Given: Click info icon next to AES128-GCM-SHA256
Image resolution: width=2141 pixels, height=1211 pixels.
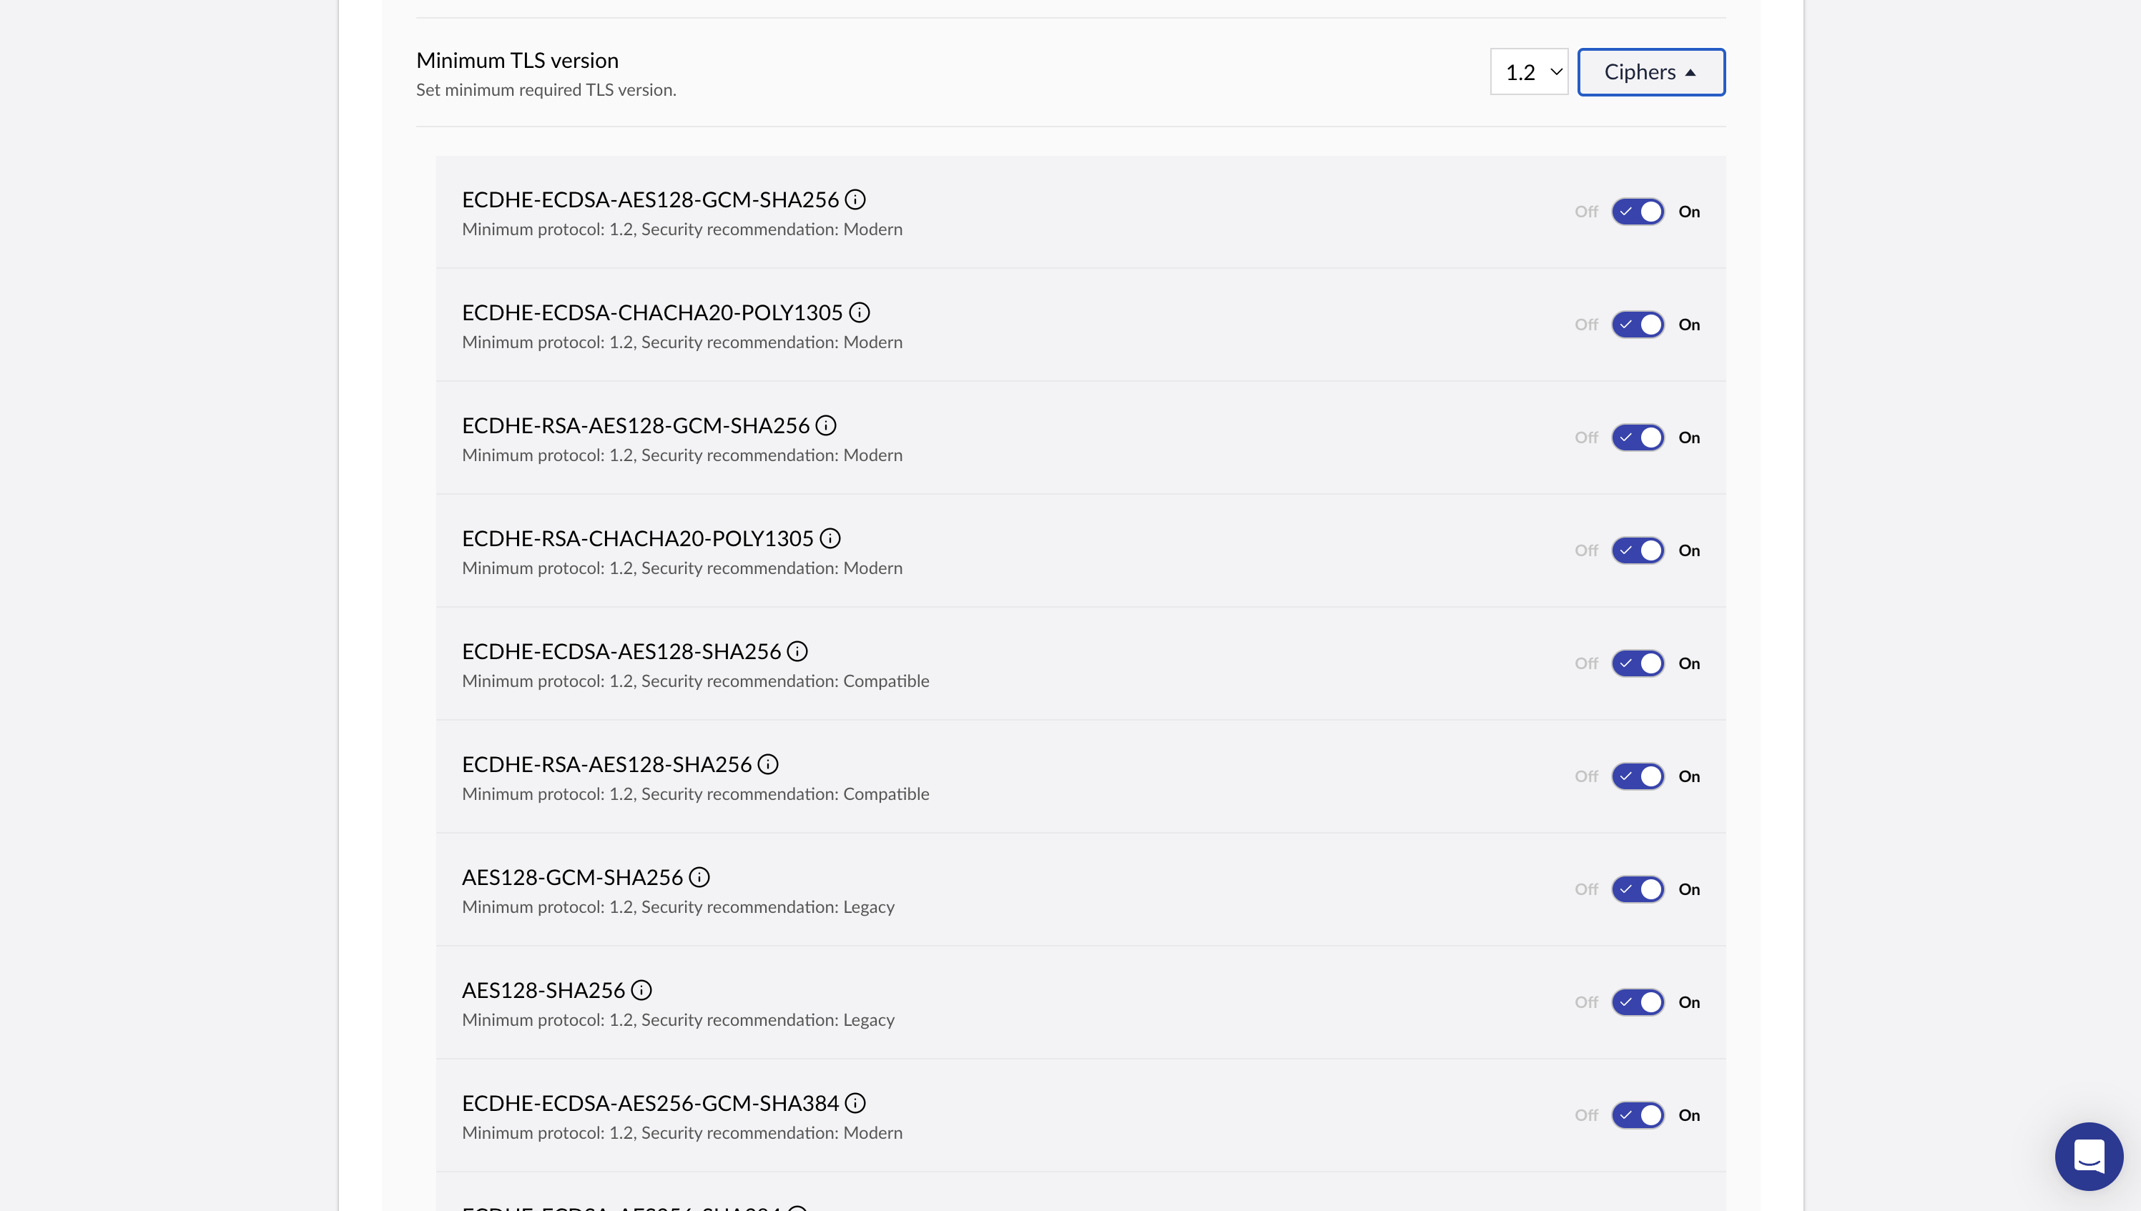Looking at the screenshot, I should 699,877.
